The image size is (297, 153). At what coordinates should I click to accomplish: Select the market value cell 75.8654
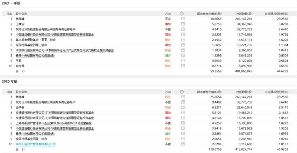coord(215,97)
